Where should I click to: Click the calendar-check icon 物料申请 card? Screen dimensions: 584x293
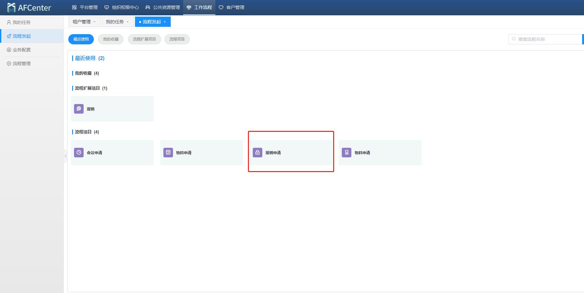168,153
